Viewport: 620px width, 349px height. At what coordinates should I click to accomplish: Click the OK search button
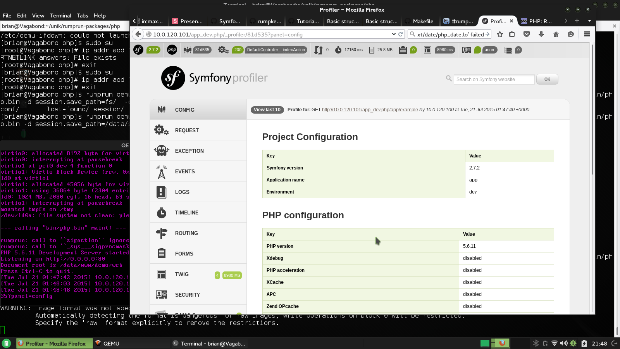coord(547,79)
